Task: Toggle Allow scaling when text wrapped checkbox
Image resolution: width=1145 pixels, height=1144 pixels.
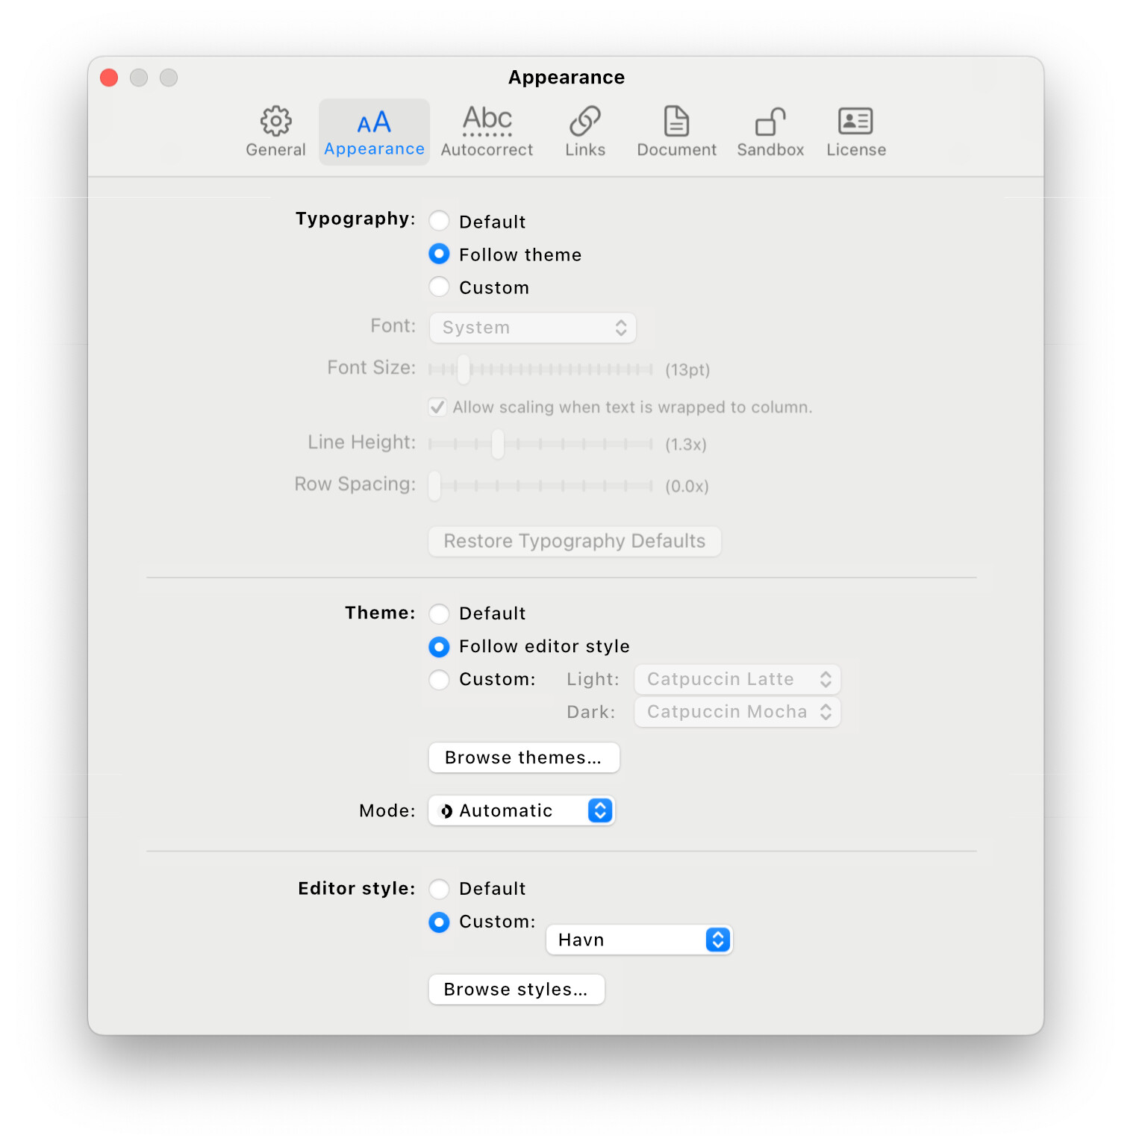Action: coord(438,407)
